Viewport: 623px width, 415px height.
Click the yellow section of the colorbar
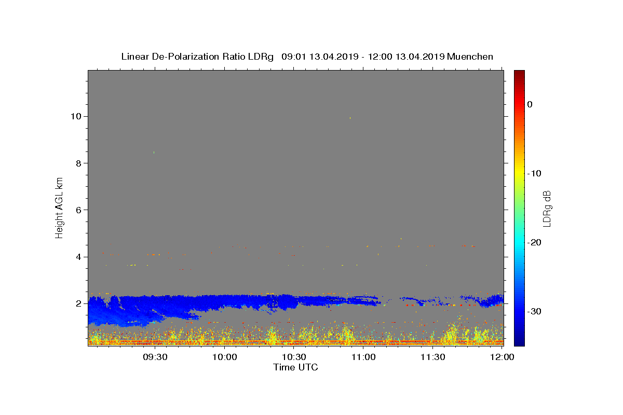point(519,173)
